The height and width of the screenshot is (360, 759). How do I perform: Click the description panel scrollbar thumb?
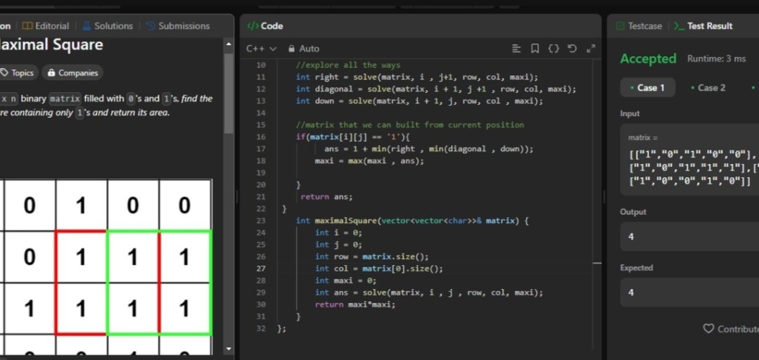pos(229,93)
